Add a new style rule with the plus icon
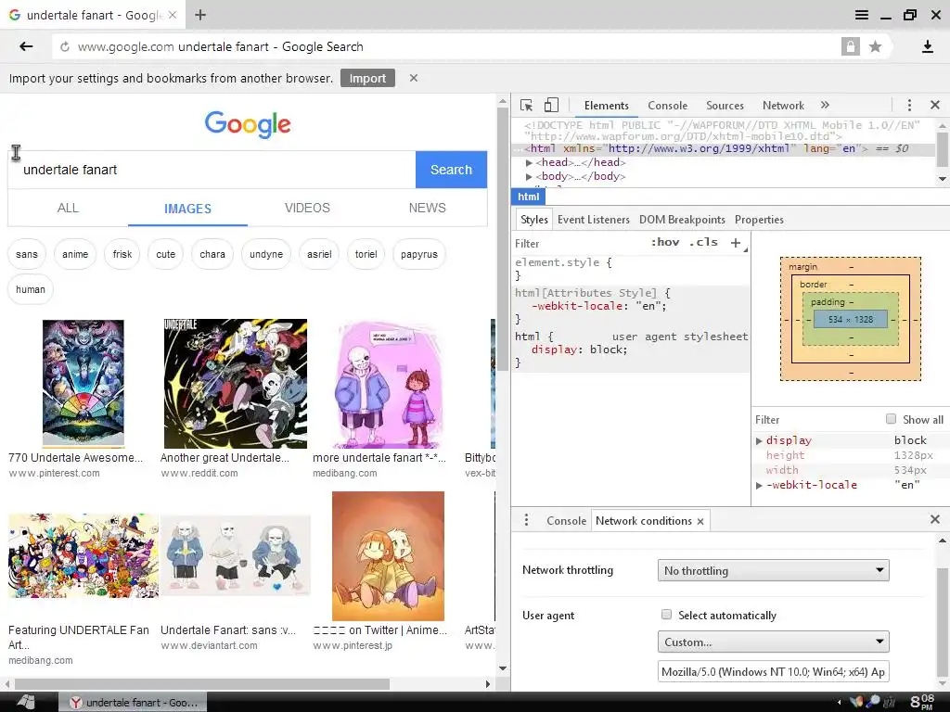 pos(736,243)
